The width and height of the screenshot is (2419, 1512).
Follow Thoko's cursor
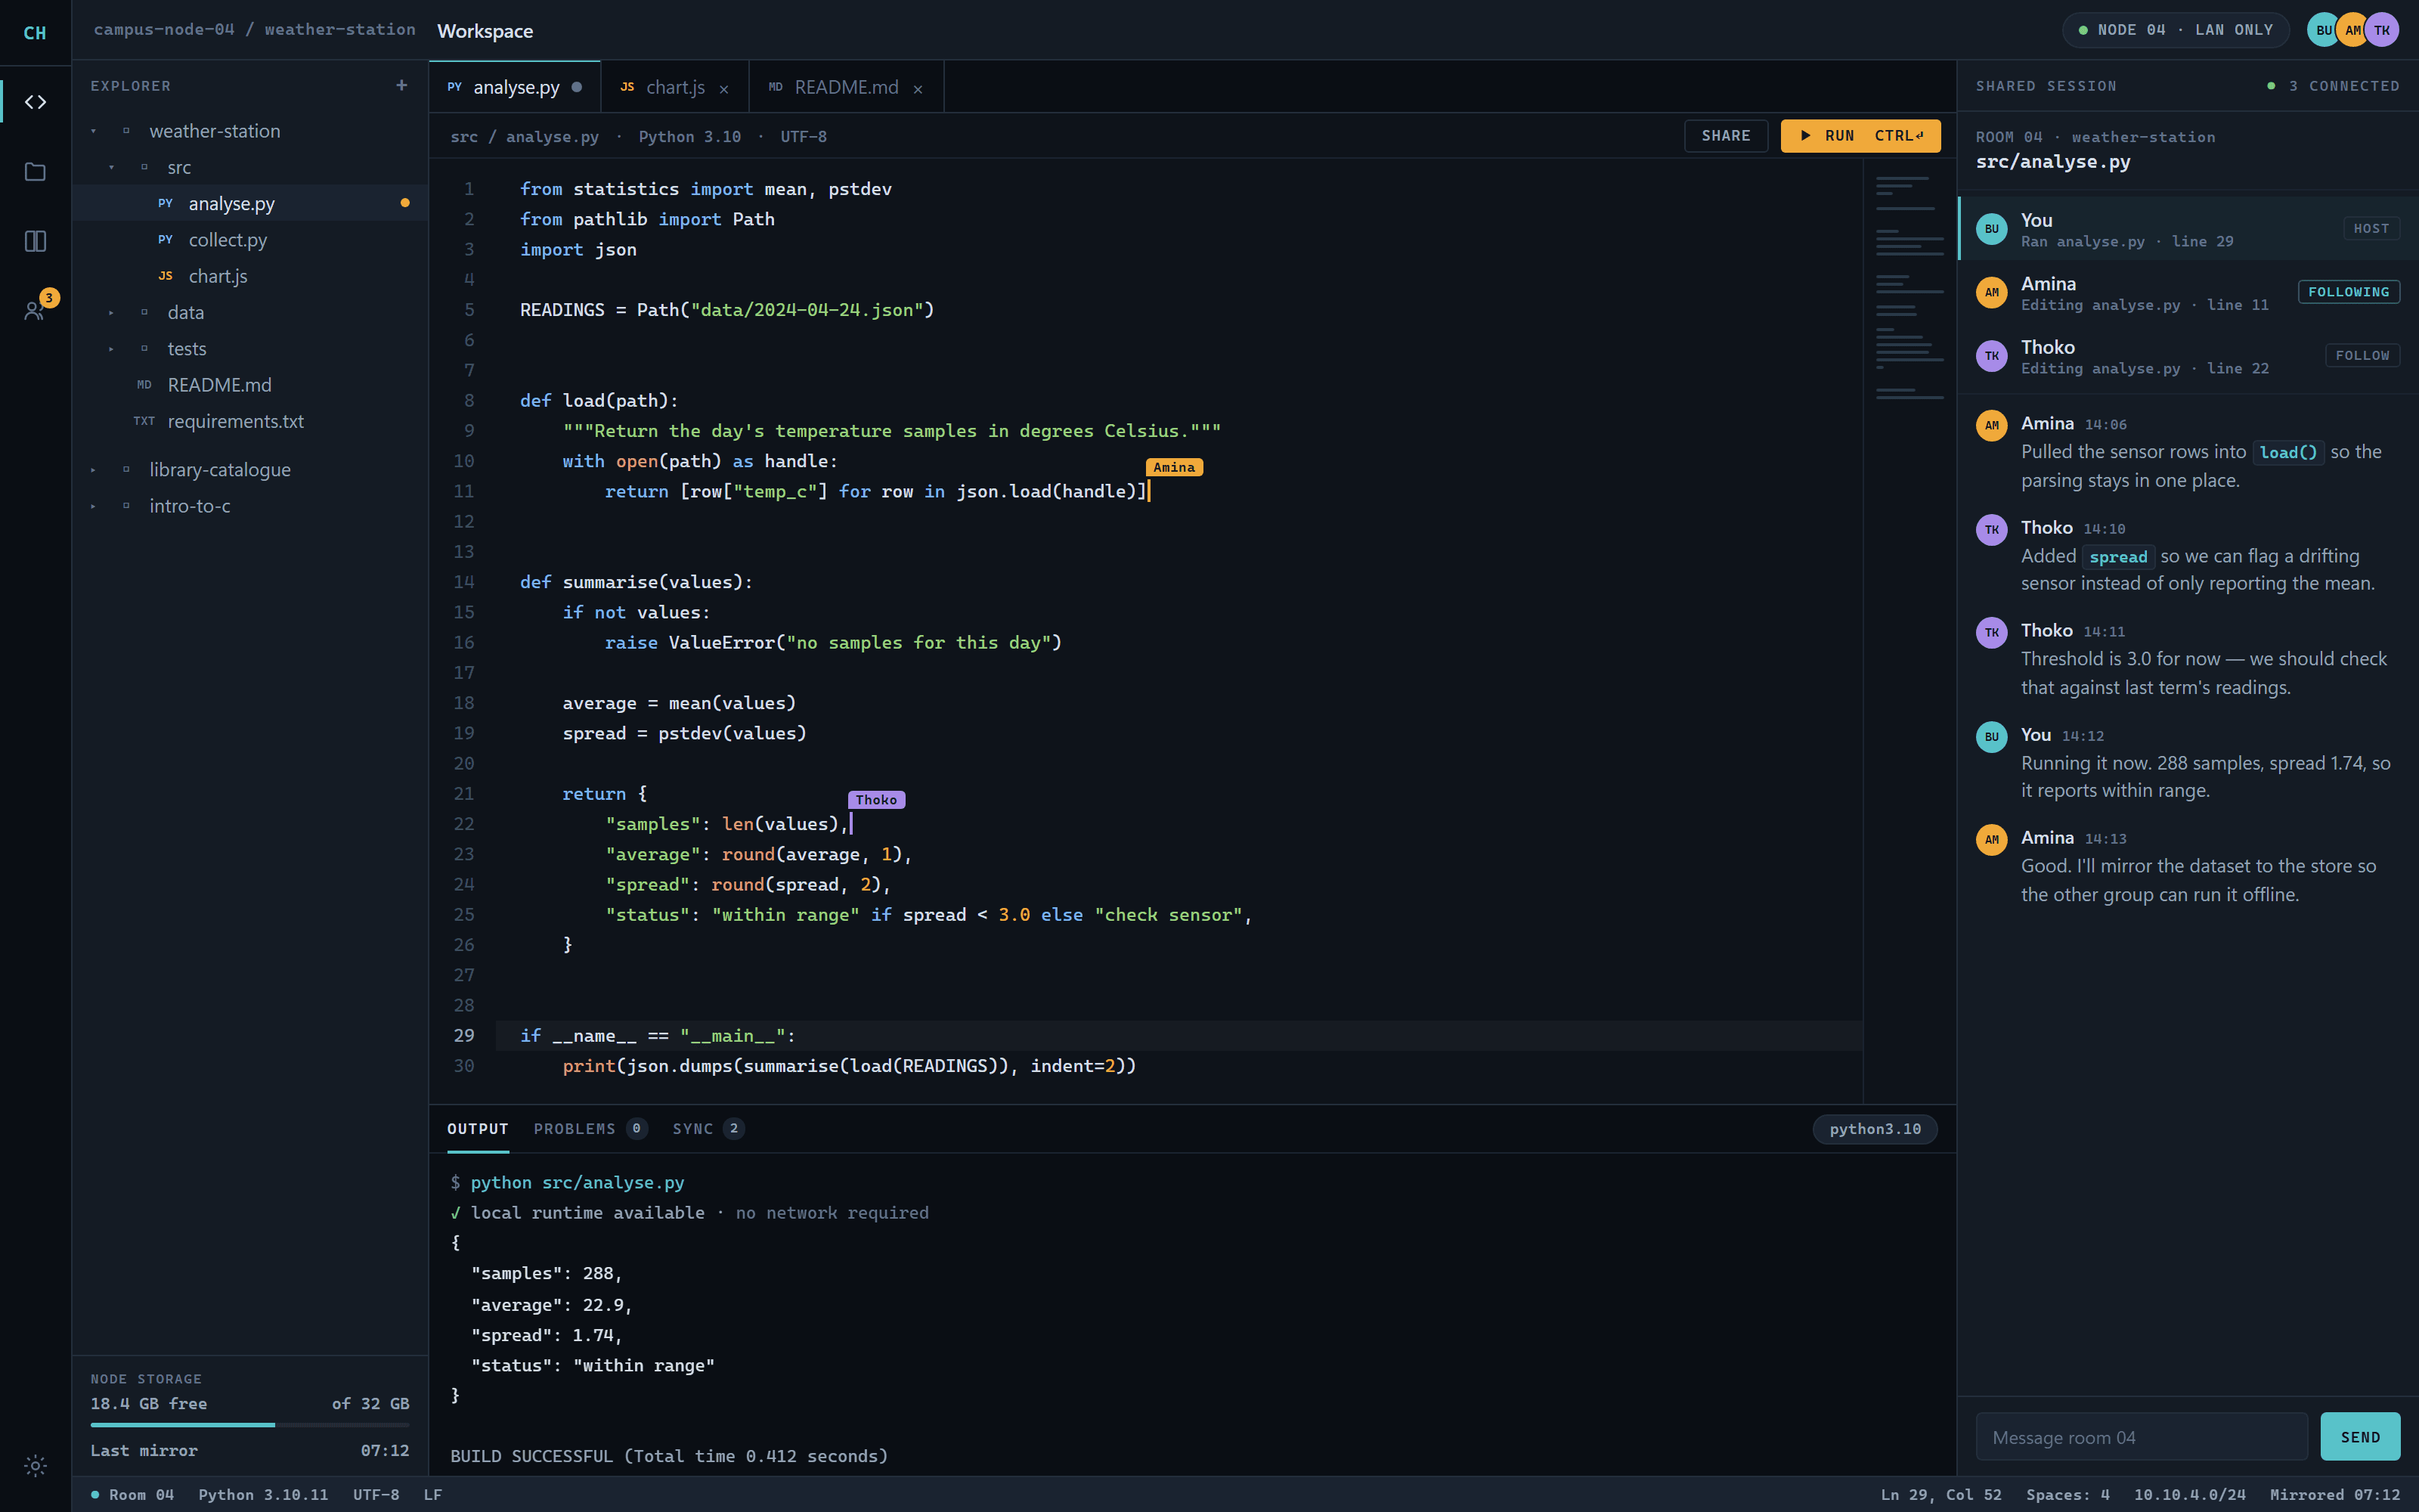click(x=2362, y=356)
